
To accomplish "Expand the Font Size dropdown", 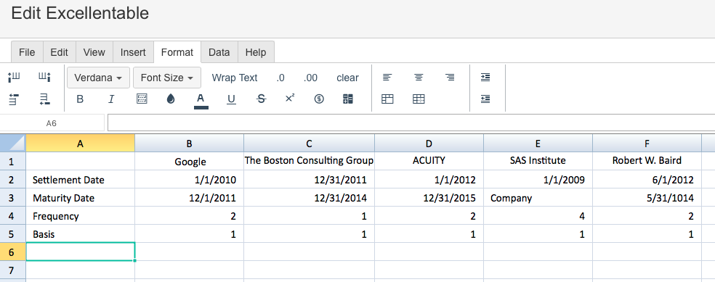I will point(167,78).
